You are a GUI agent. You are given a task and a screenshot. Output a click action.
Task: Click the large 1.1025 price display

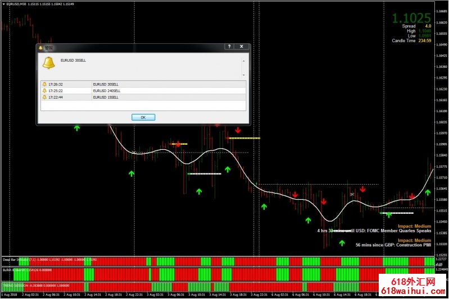coord(411,18)
